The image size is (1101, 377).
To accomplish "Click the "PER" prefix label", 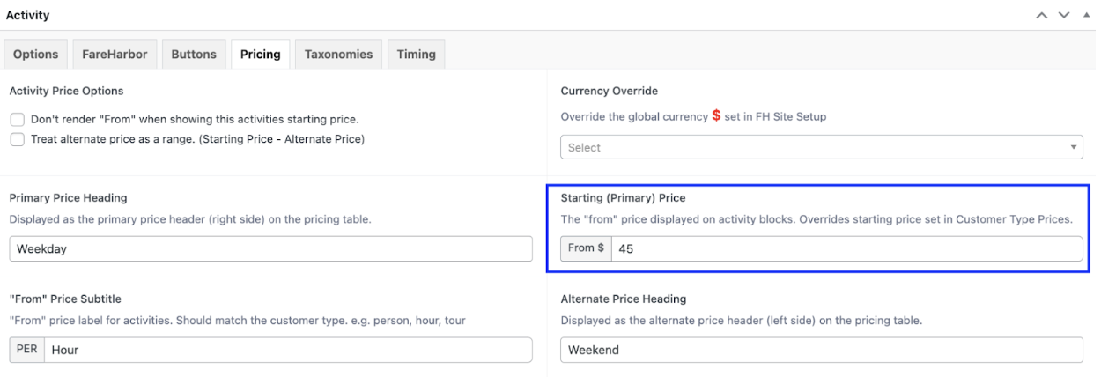I will 26,350.
